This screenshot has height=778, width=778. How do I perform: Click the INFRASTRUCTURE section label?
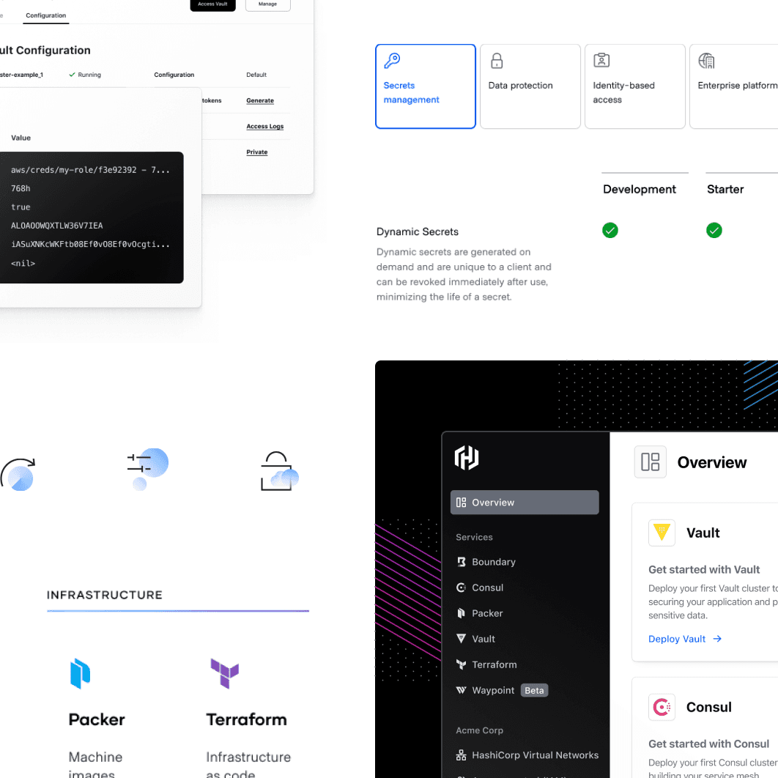(105, 595)
